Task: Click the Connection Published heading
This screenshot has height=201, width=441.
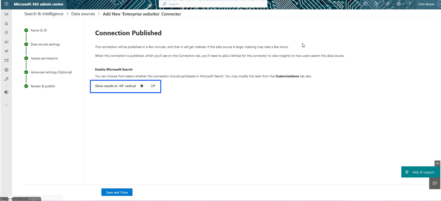Action: click(128, 33)
